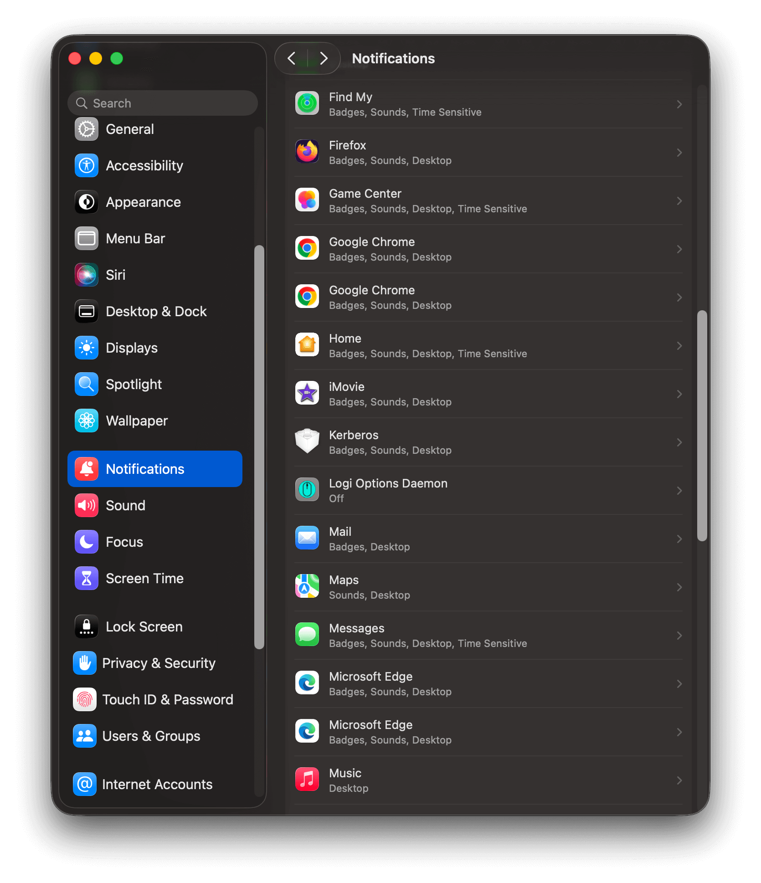Image resolution: width=761 pixels, height=883 pixels.
Task: Click Touch ID & Password label
Action: point(168,700)
